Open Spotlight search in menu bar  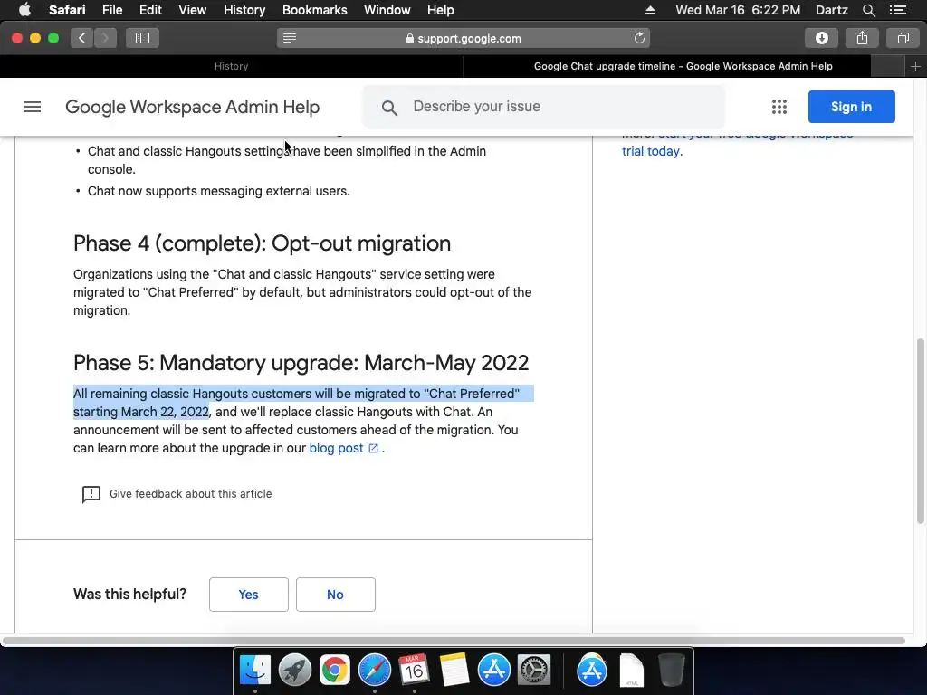pos(868,10)
